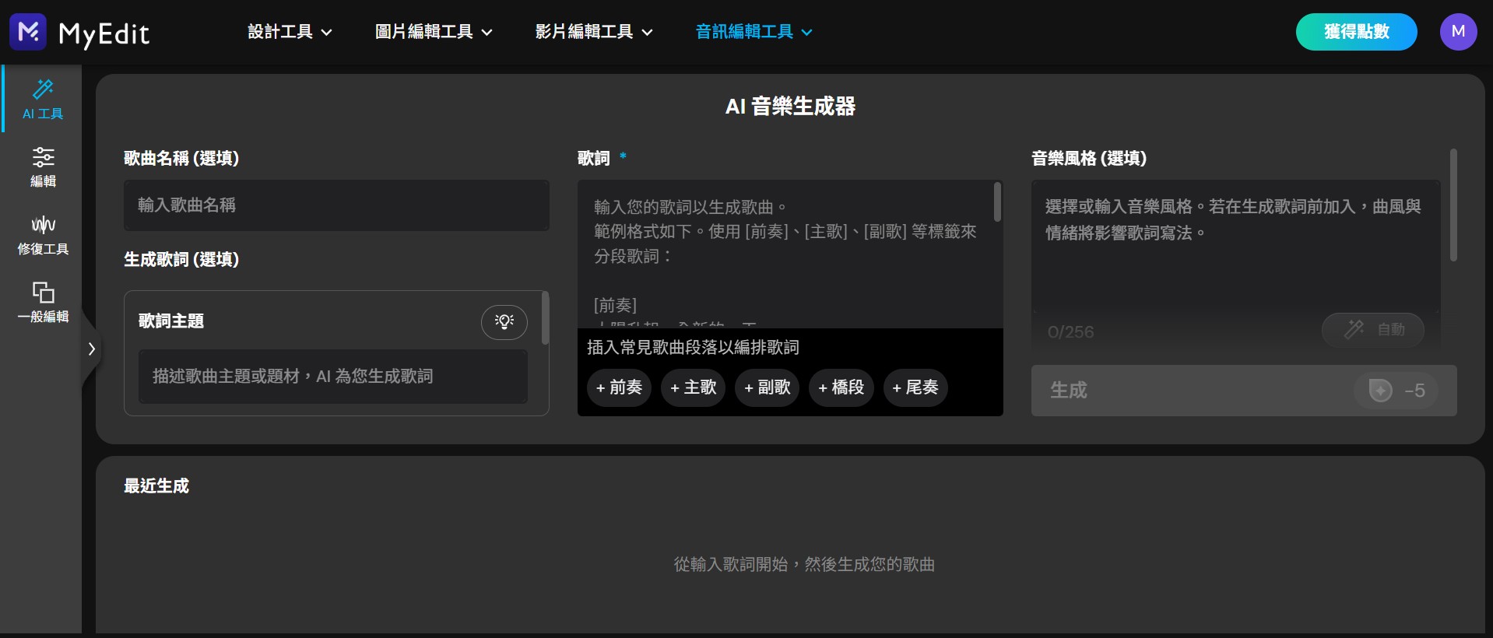Screen dimensions: 1493x638
Task: Select the AI 工具 magic wand icon
Action: (x=43, y=89)
